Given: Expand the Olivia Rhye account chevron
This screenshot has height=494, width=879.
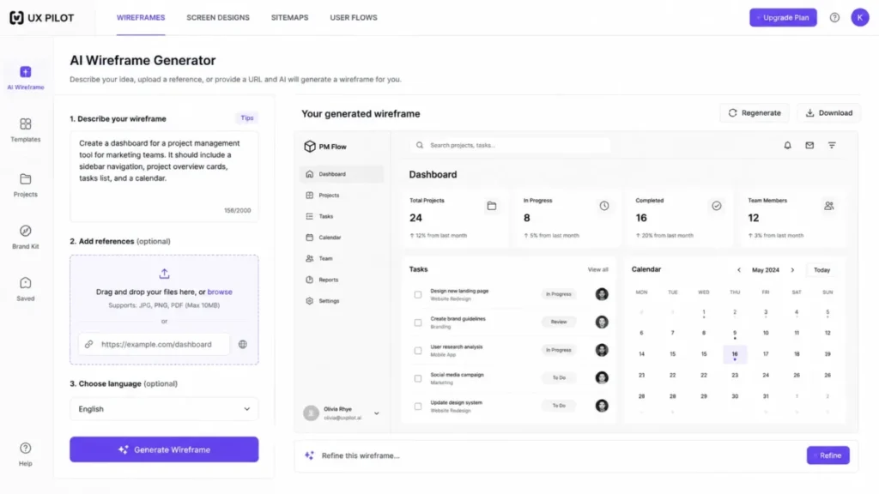Looking at the screenshot, I should pos(377,413).
